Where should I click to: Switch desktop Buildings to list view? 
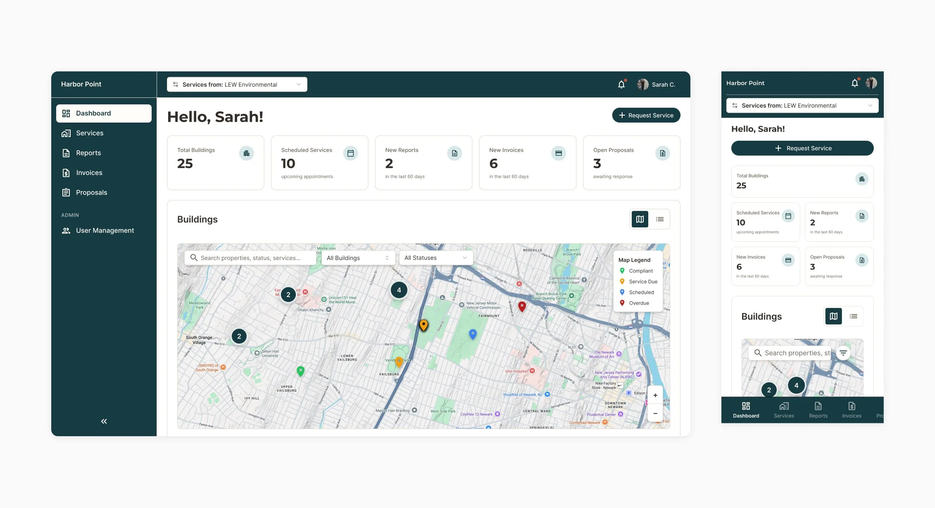pyautogui.click(x=660, y=219)
